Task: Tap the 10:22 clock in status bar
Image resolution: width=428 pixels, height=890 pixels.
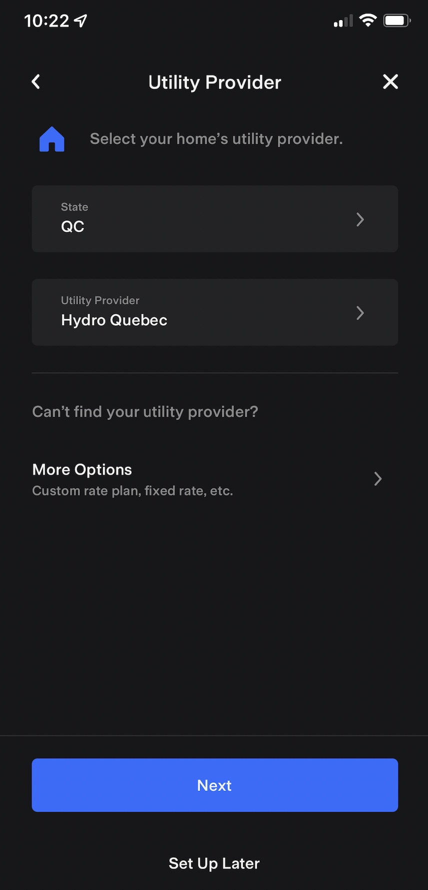Action: point(46,21)
